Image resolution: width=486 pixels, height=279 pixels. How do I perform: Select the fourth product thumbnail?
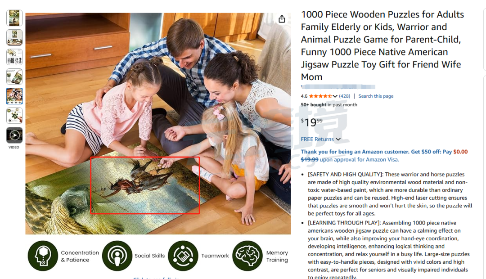point(14,76)
